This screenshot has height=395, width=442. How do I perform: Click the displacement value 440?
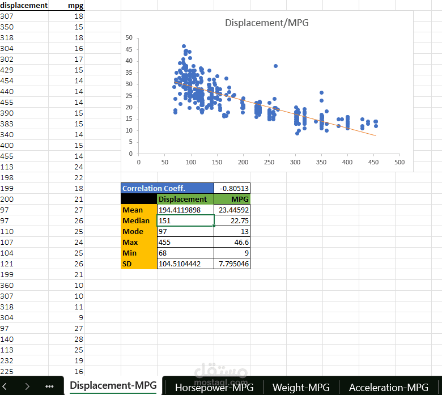24,91
